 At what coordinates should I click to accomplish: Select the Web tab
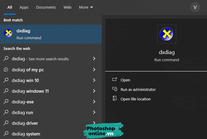(67, 7)
